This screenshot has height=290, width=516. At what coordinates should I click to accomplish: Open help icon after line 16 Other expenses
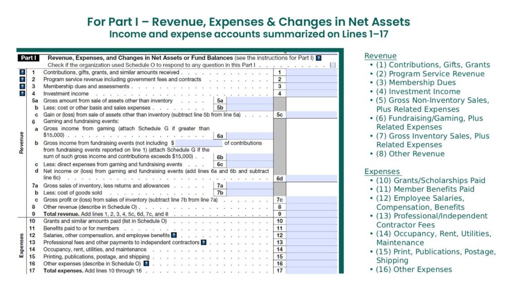coord(146,263)
